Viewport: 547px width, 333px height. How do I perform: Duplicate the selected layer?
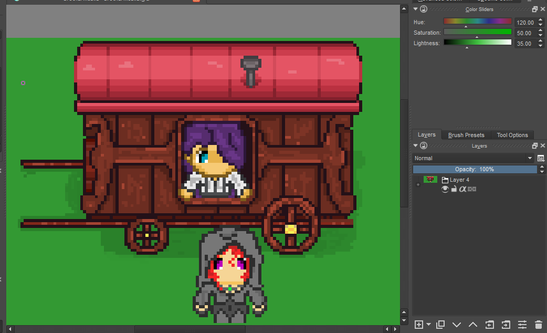[x=440, y=325]
